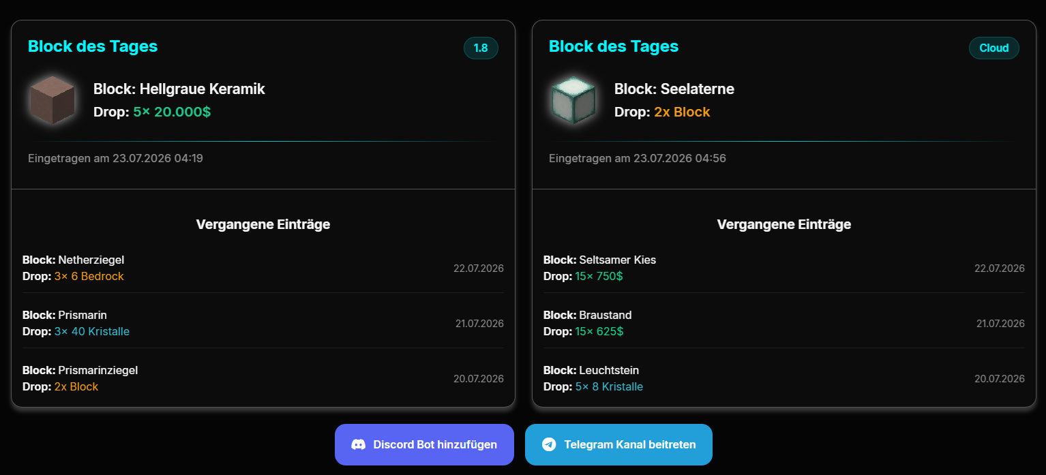Click the Telegram paper plane icon
The image size is (1046, 475).
tap(549, 444)
